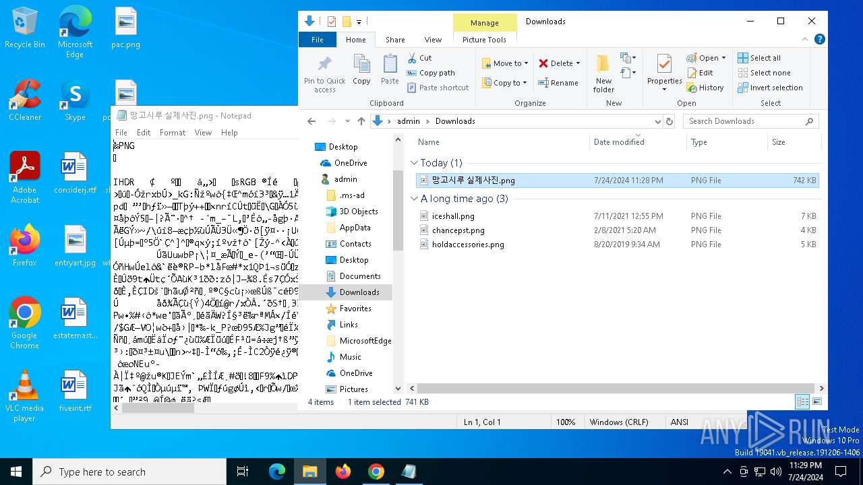The height and width of the screenshot is (485, 863).
Task: Open Notepad Help menu
Action: coord(229,133)
